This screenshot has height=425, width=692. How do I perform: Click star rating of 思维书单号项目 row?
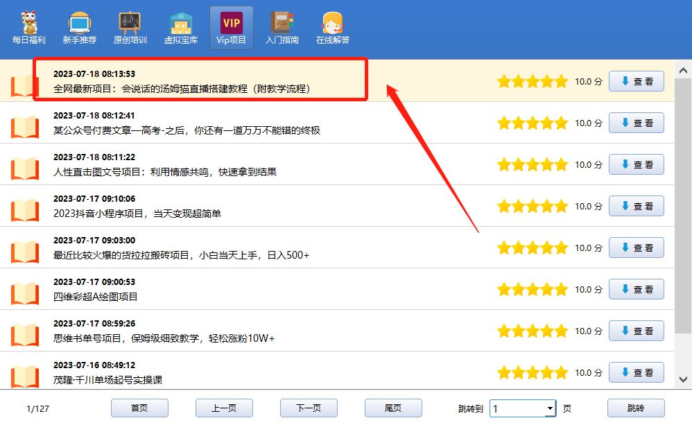click(533, 331)
